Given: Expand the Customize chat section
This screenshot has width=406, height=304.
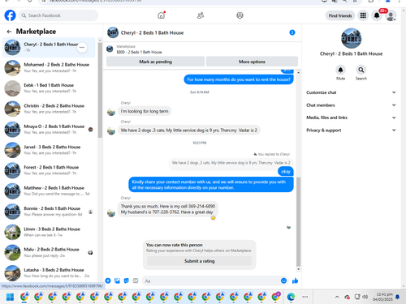Looking at the screenshot, I should 351,92.
